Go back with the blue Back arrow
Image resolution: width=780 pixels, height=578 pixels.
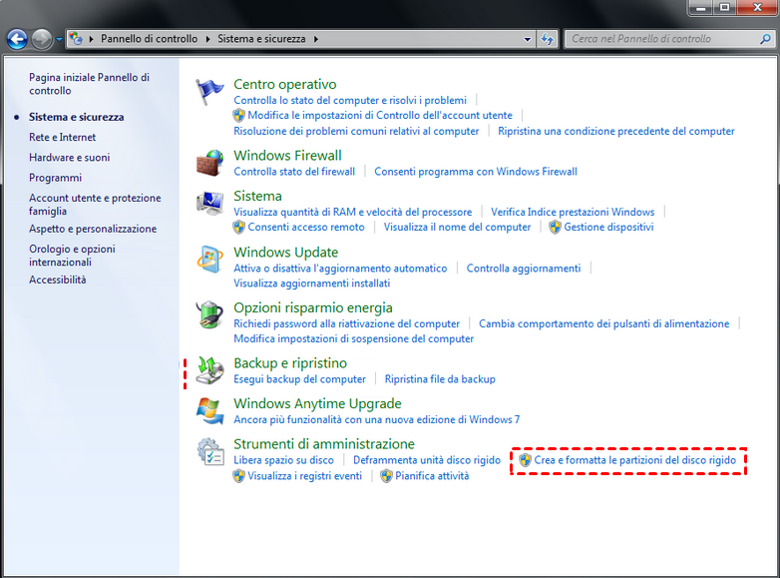[17, 39]
